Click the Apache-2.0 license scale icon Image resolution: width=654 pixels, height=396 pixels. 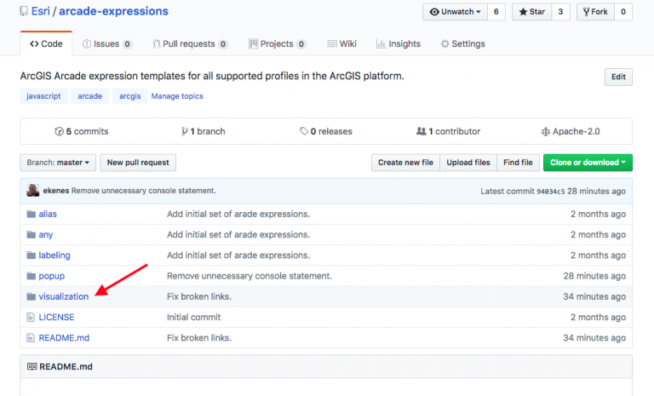[546, 132]
